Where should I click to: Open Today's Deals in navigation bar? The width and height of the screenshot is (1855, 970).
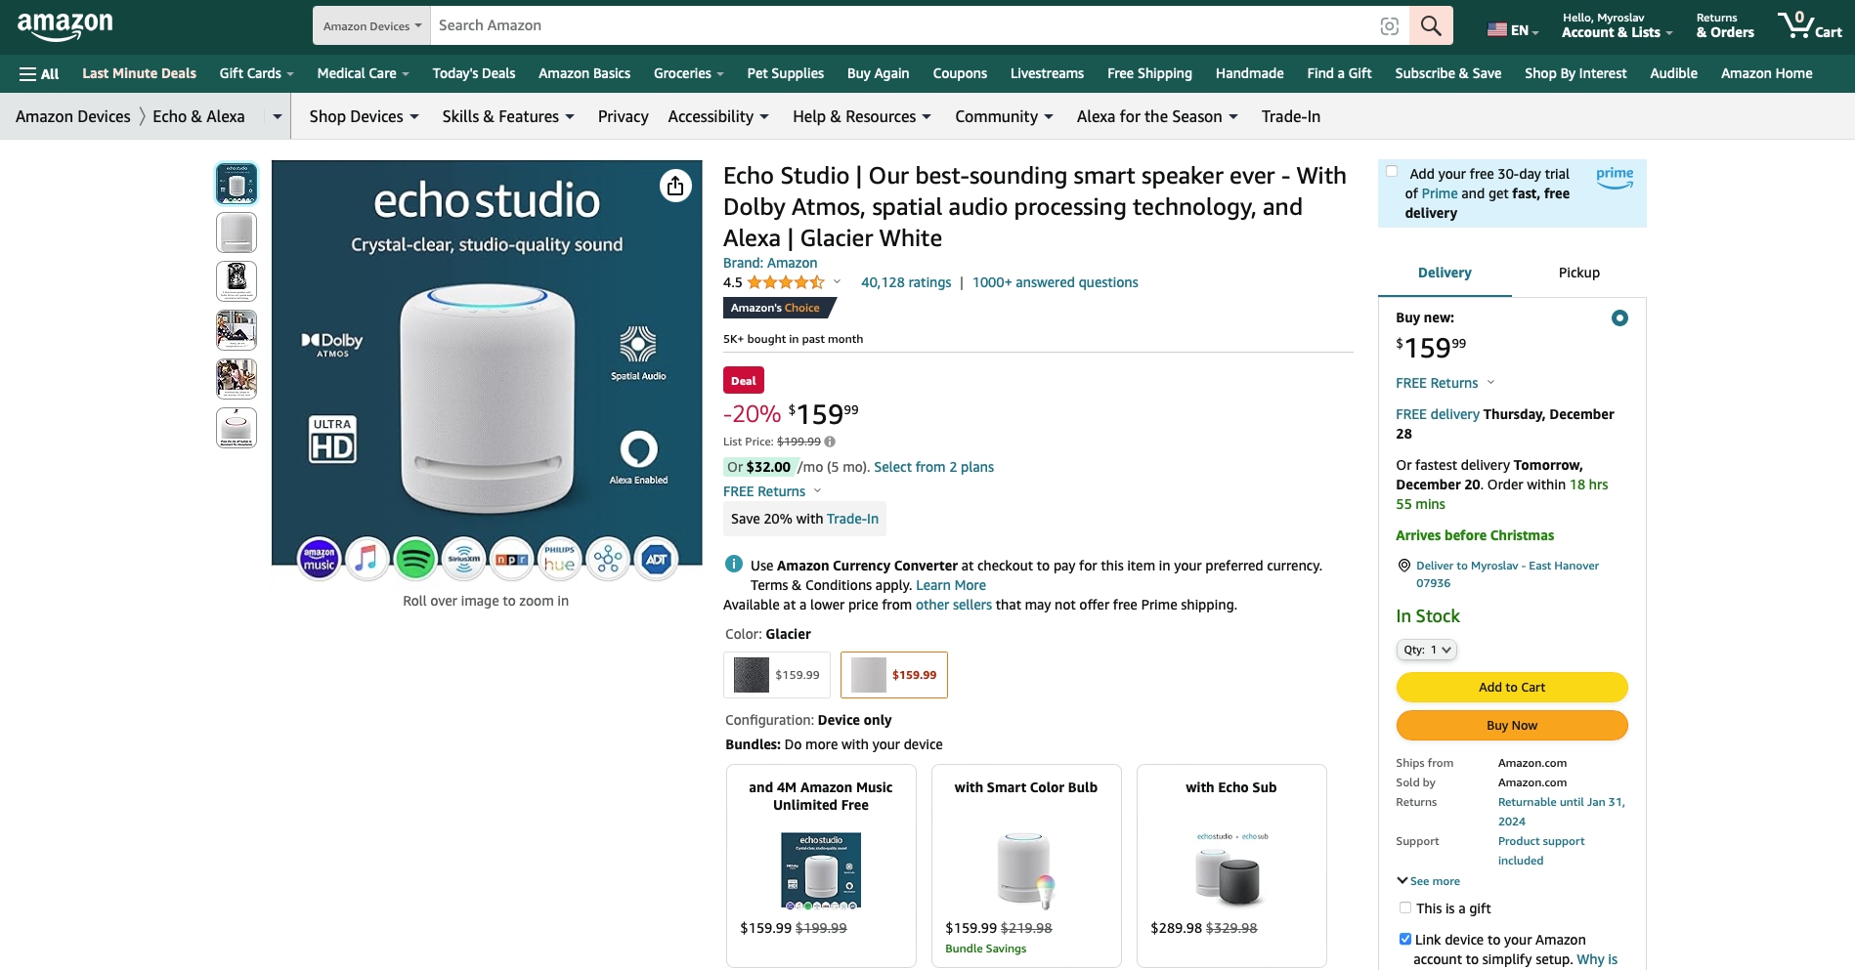coord(473,73)
